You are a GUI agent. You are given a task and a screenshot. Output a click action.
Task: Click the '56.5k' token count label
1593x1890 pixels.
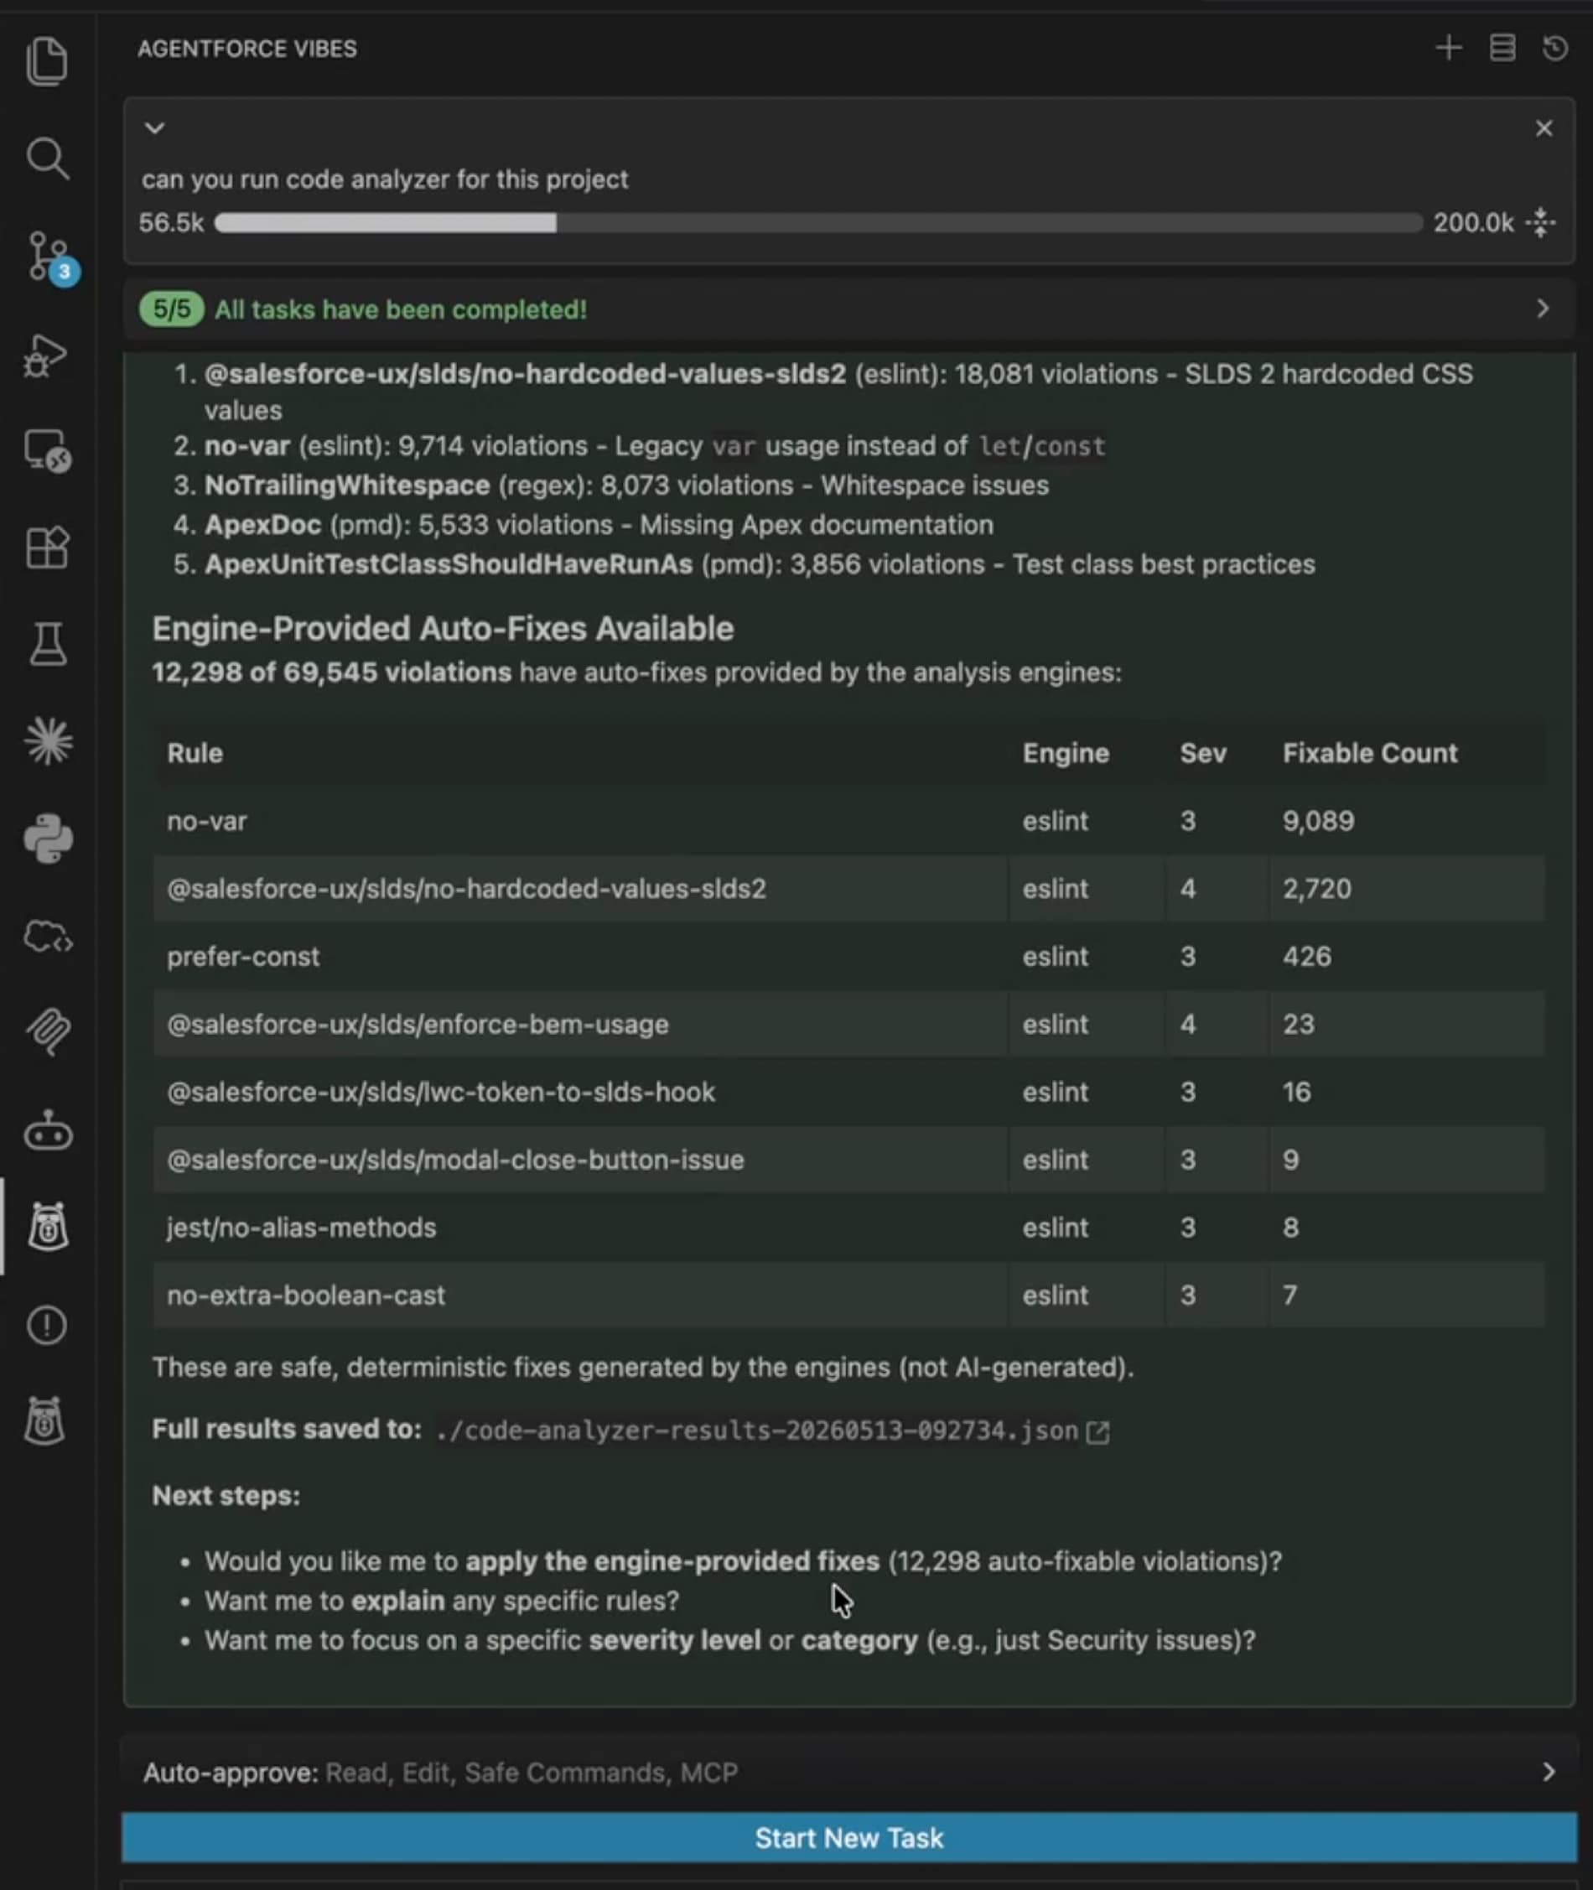click(172, 223)
